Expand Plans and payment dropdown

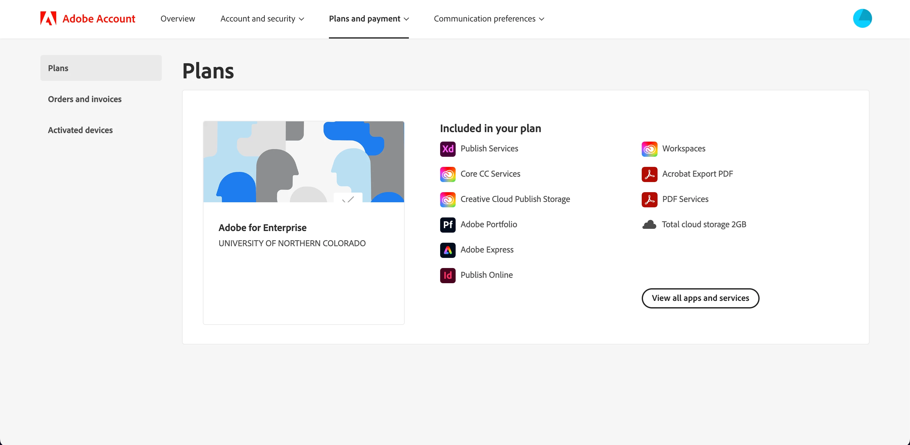tap(368, 19)
